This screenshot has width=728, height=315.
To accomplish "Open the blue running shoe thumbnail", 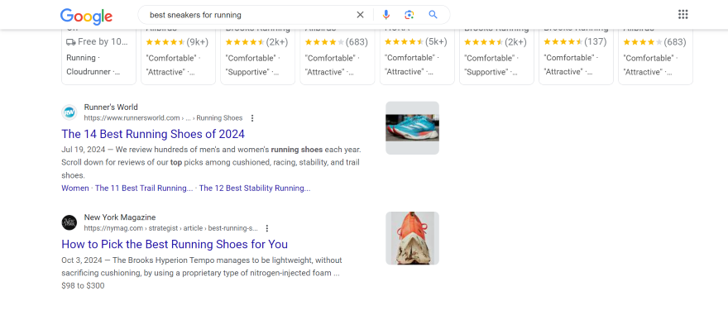I will 412,128.
